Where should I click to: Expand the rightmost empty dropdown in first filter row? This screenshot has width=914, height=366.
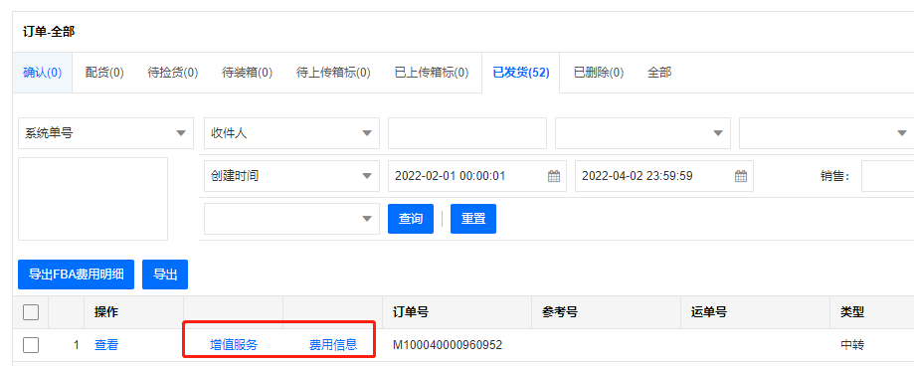coord(826,133)
